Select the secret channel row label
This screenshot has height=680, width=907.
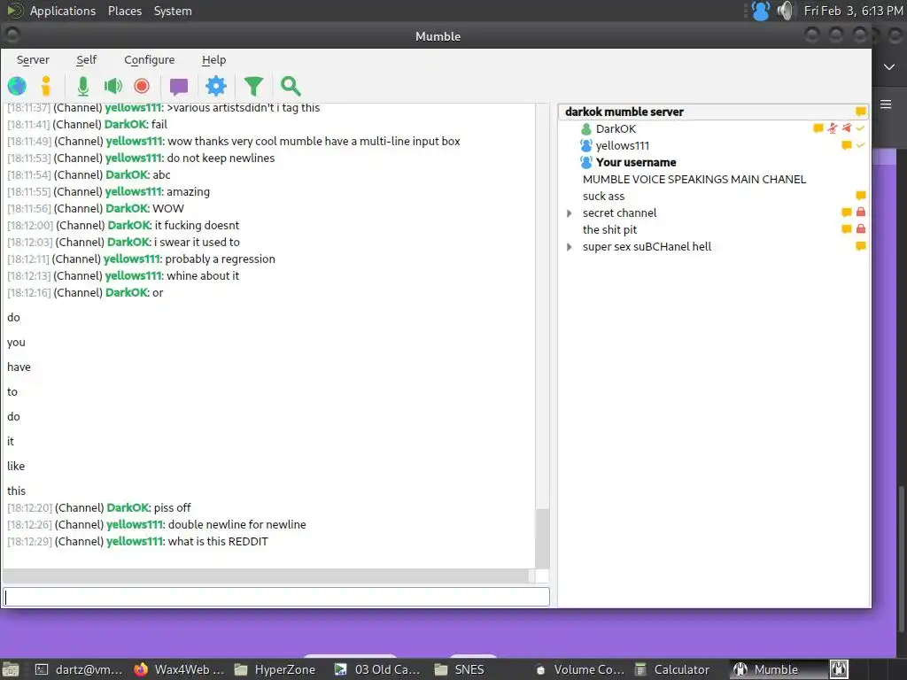point(619,212)
